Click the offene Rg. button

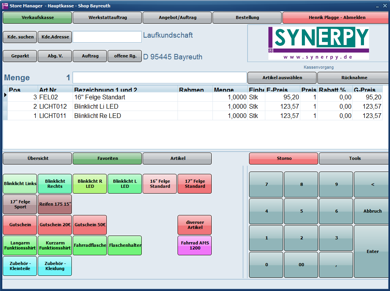tap(125, 56)
